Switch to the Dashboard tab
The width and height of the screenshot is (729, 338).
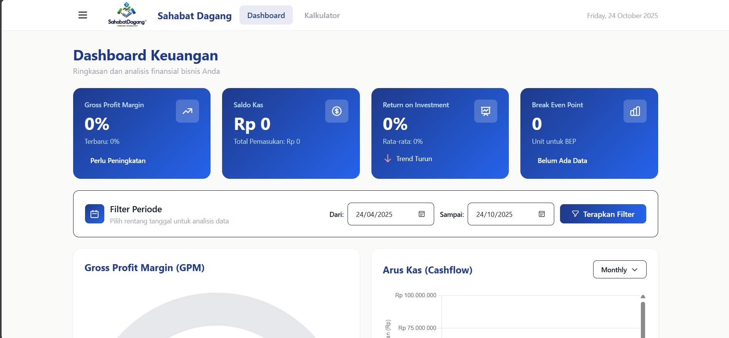pos(266,15)
